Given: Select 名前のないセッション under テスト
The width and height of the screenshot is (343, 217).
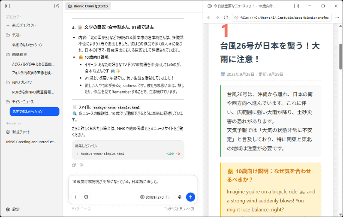Looking at the screenshot, I should pyautogui.click(x=27, y=45).
